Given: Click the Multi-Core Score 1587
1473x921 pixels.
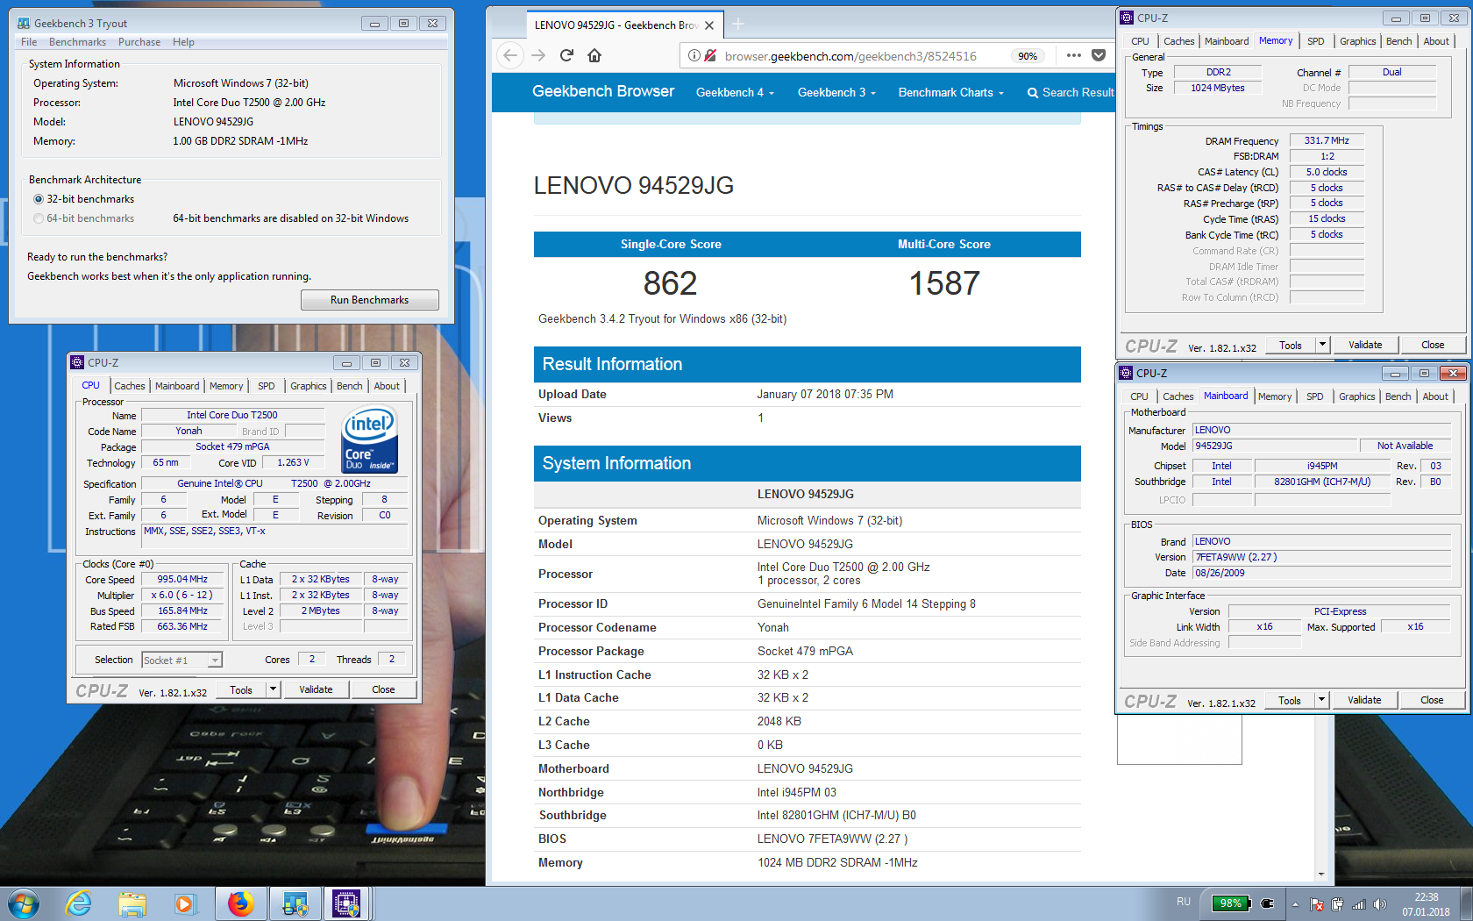Looking at the screenshot, I should 944,283.
